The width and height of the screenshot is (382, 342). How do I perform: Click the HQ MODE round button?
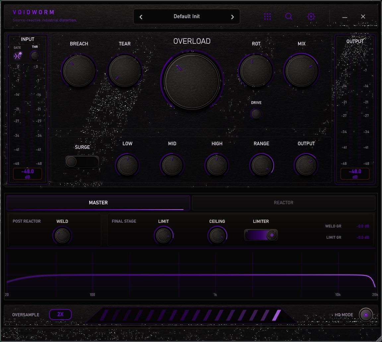[366, 315]
